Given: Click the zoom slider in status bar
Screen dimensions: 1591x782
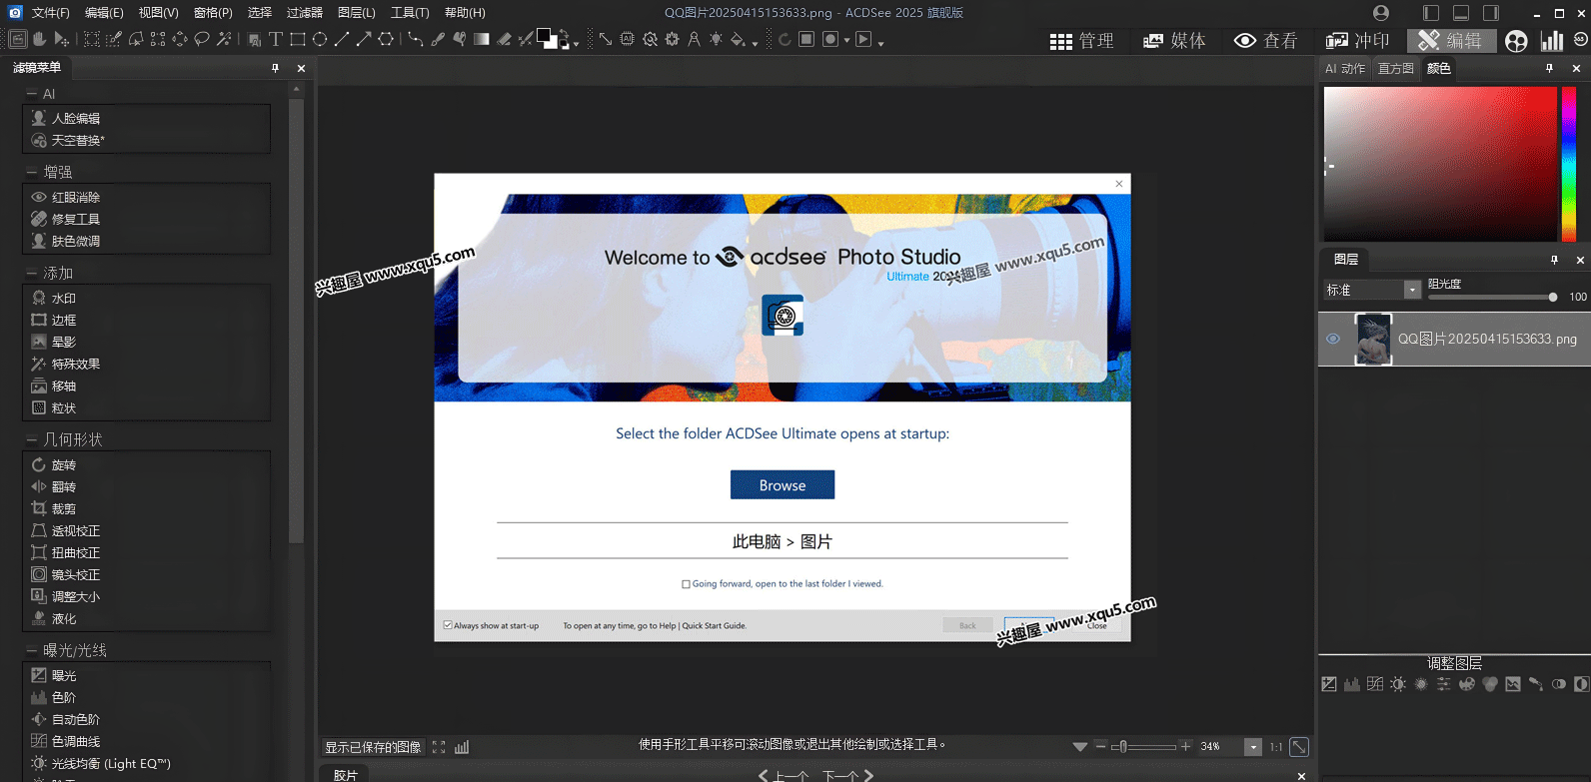Looking at the screenshot, I should tap(1144, 746).
